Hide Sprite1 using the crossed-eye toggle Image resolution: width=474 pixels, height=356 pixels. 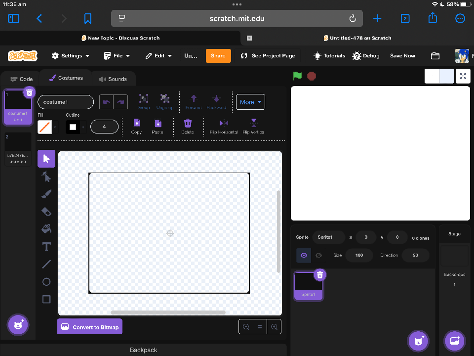click(318, 255)
